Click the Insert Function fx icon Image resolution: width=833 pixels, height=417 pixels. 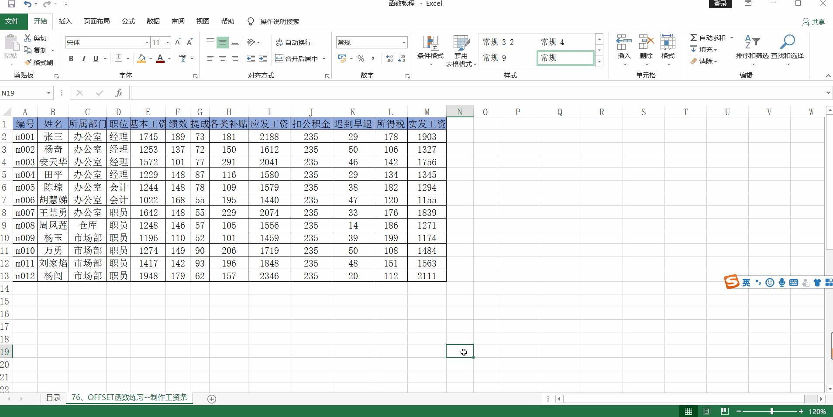point(119,93)
